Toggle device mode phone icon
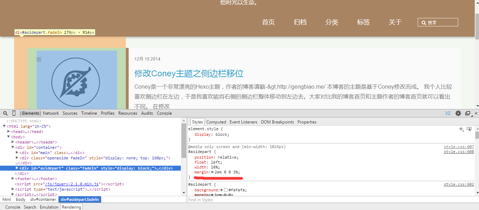 point(14,113)
